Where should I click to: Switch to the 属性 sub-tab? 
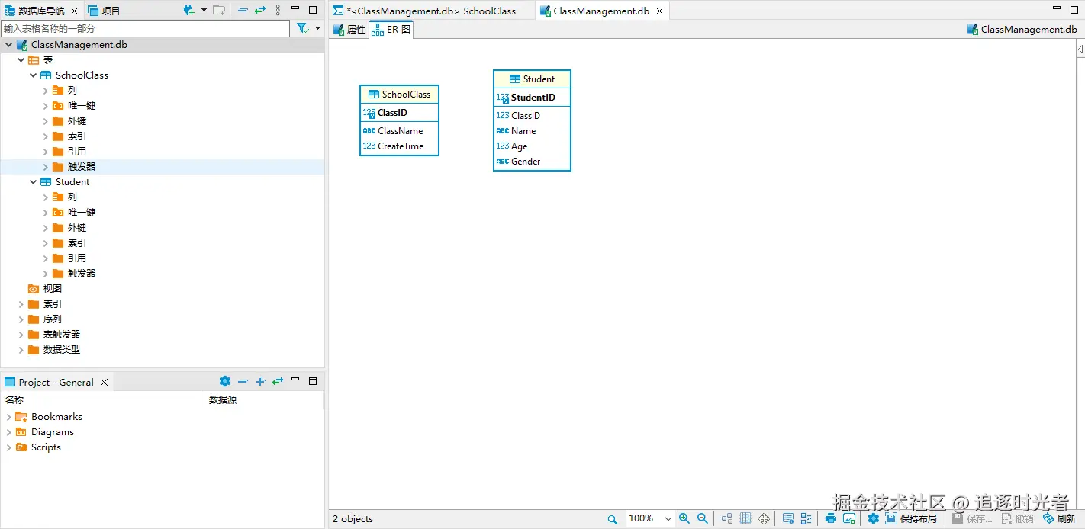(350, 29)
